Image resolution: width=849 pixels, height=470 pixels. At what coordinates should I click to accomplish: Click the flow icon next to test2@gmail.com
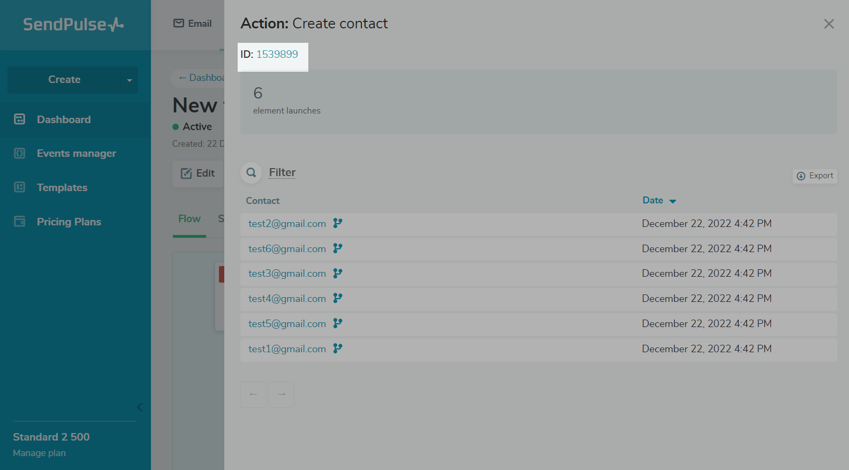pos(338,223)
